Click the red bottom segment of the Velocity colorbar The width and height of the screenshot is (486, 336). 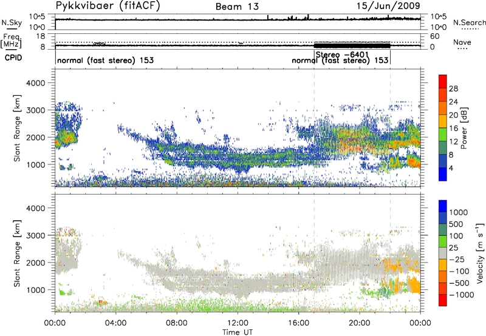coord(443,300)
